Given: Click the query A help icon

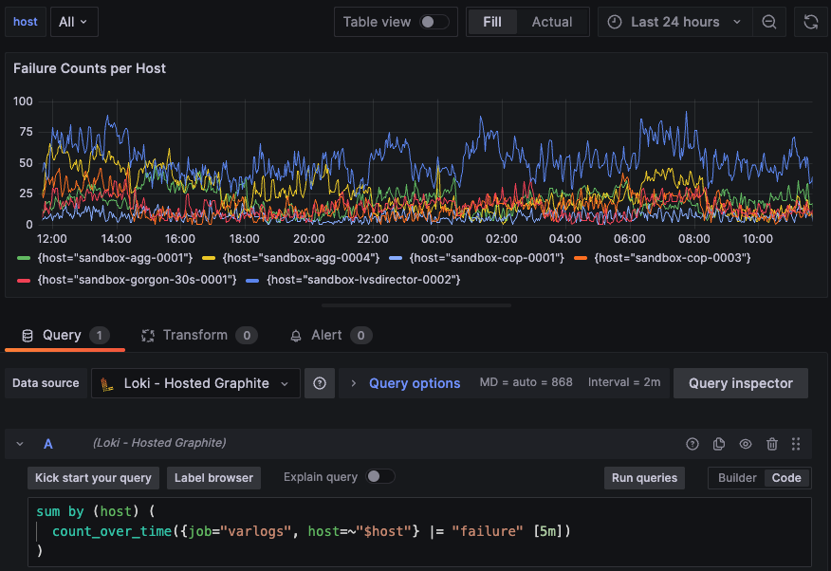Looking at the screenshot, I should [692, 444].
